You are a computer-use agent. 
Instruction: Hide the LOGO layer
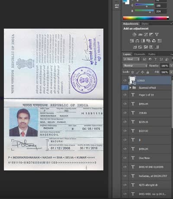tap(125, 81)
